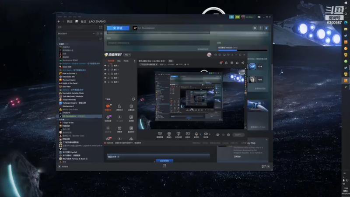The image size is (350, 197).
Task: Open streamer avatar in streaming app title bar
Action: click(x=209, y=55)
